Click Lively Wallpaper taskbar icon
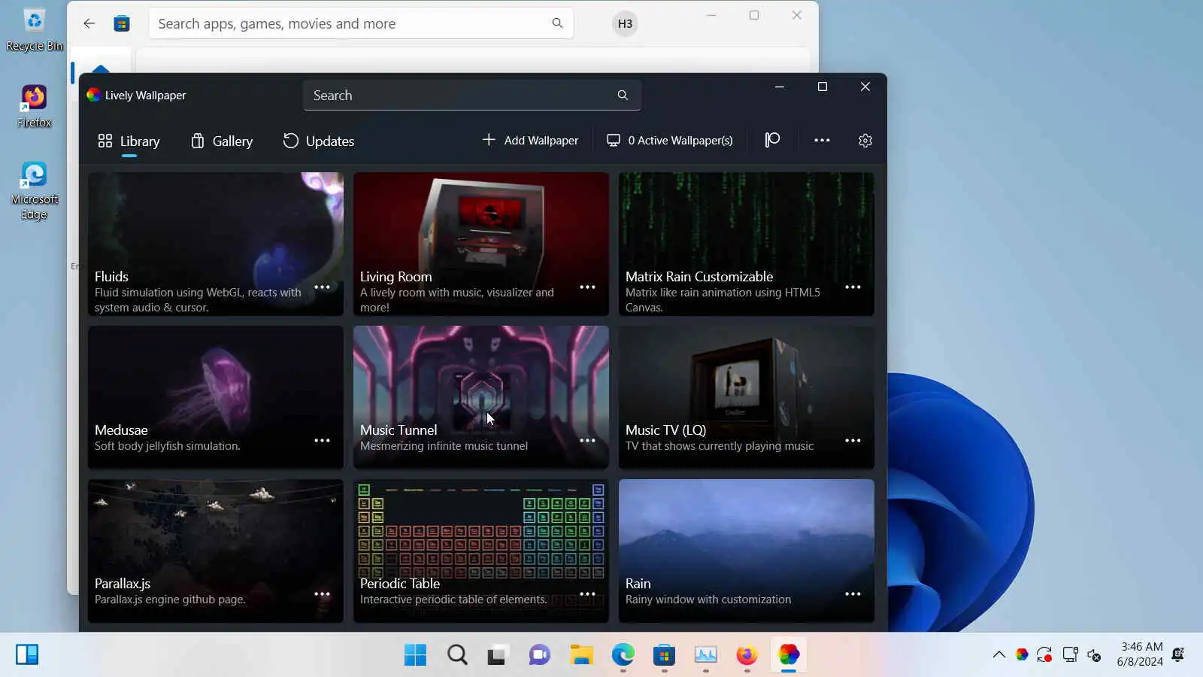The height and width of the screenshot is (677, 1203). point(789,654)
